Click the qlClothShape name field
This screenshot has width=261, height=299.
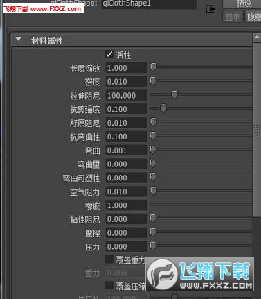149,4
